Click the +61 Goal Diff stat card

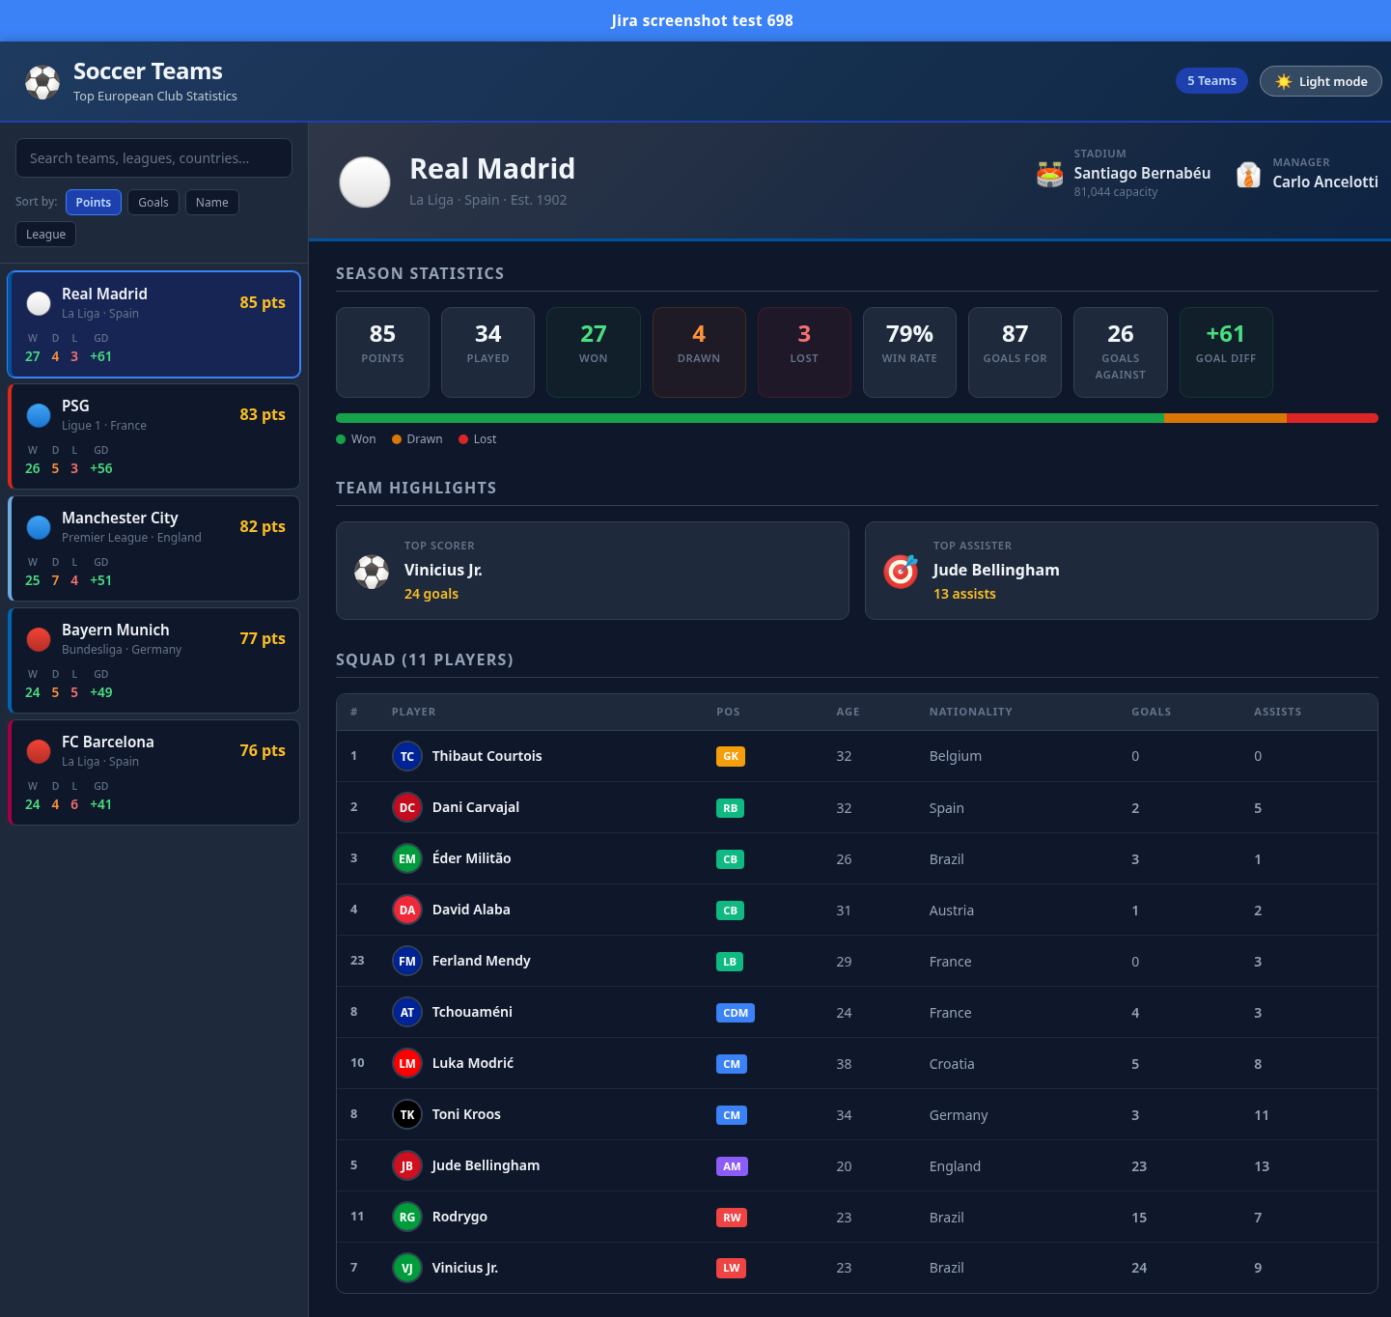coord(1226,352)
